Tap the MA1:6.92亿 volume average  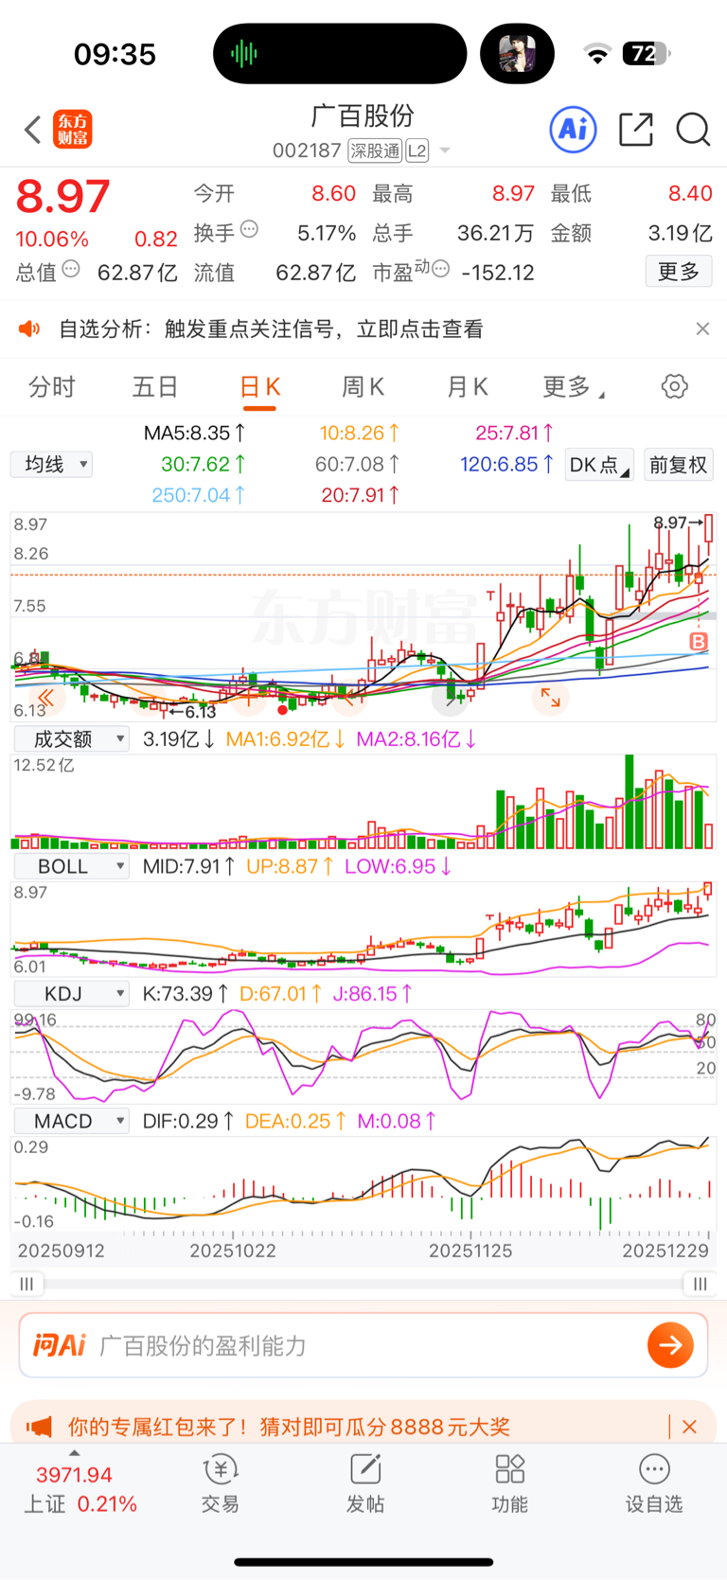tap(285, 739)
